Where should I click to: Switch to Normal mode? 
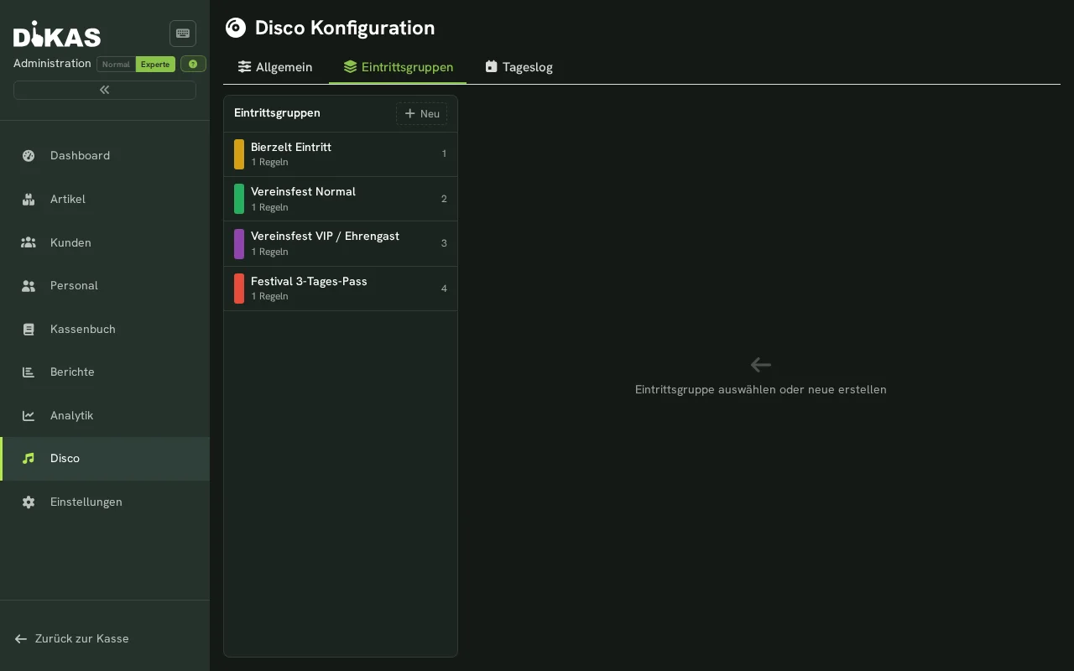pyautogui.click(x=116, y=65)
